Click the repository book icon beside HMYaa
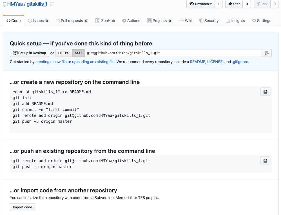Screen dimensions: 281x215 [5, 4]
